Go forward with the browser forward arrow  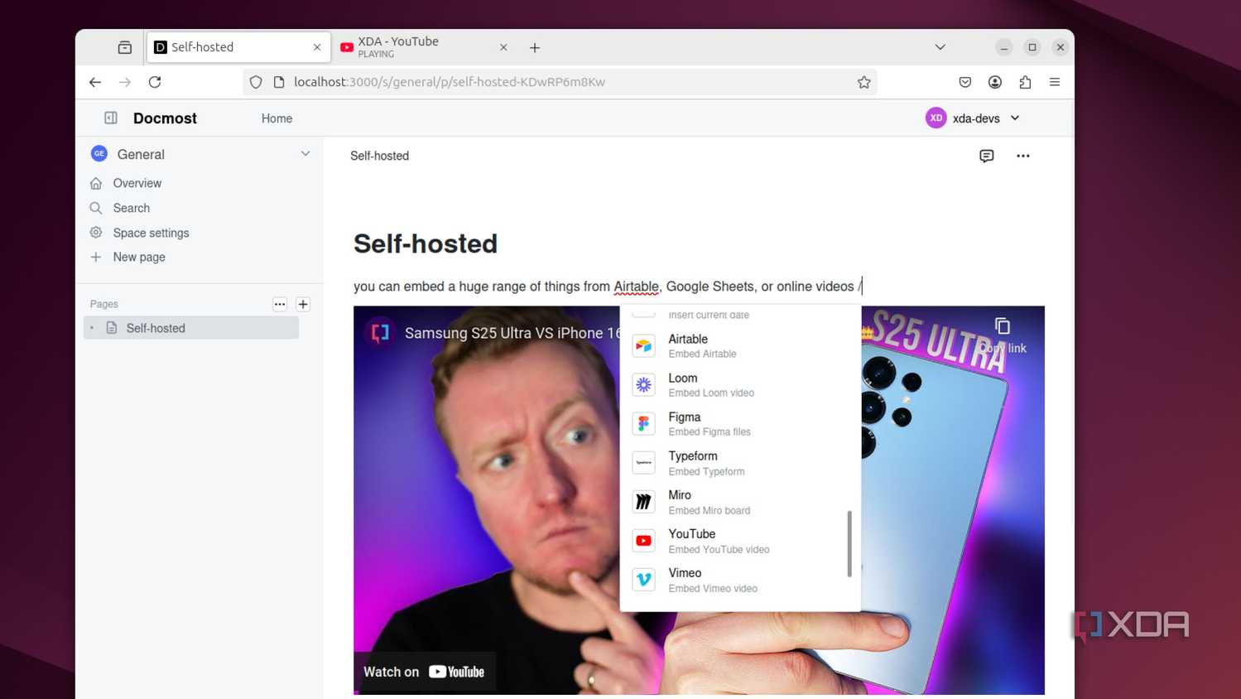pyautogui.click(x=125, y=82)
